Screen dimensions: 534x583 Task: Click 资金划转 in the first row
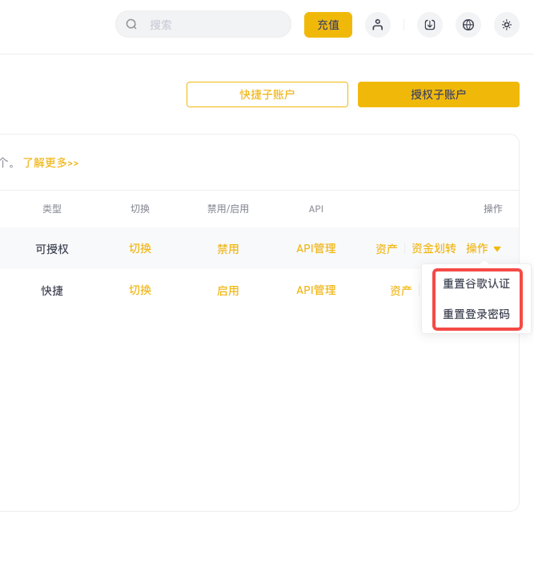434,248
